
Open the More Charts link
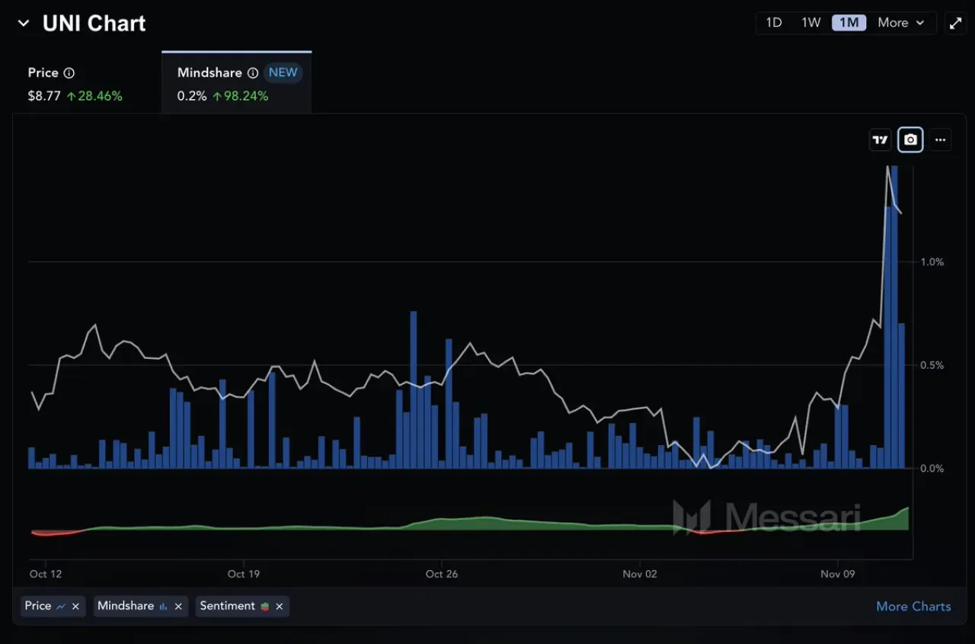coord(913,607)
